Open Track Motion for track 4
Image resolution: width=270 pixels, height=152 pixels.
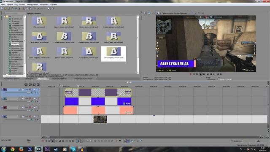[23, 117]
